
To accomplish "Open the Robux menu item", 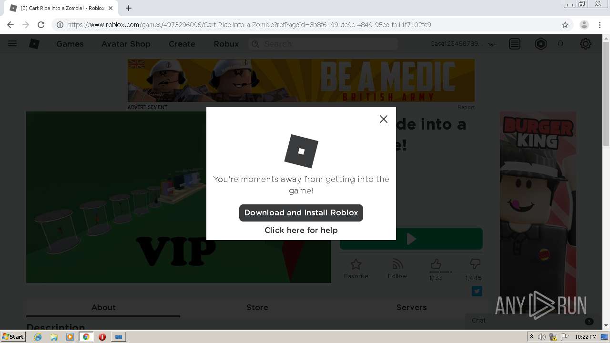I will [226, 44].
